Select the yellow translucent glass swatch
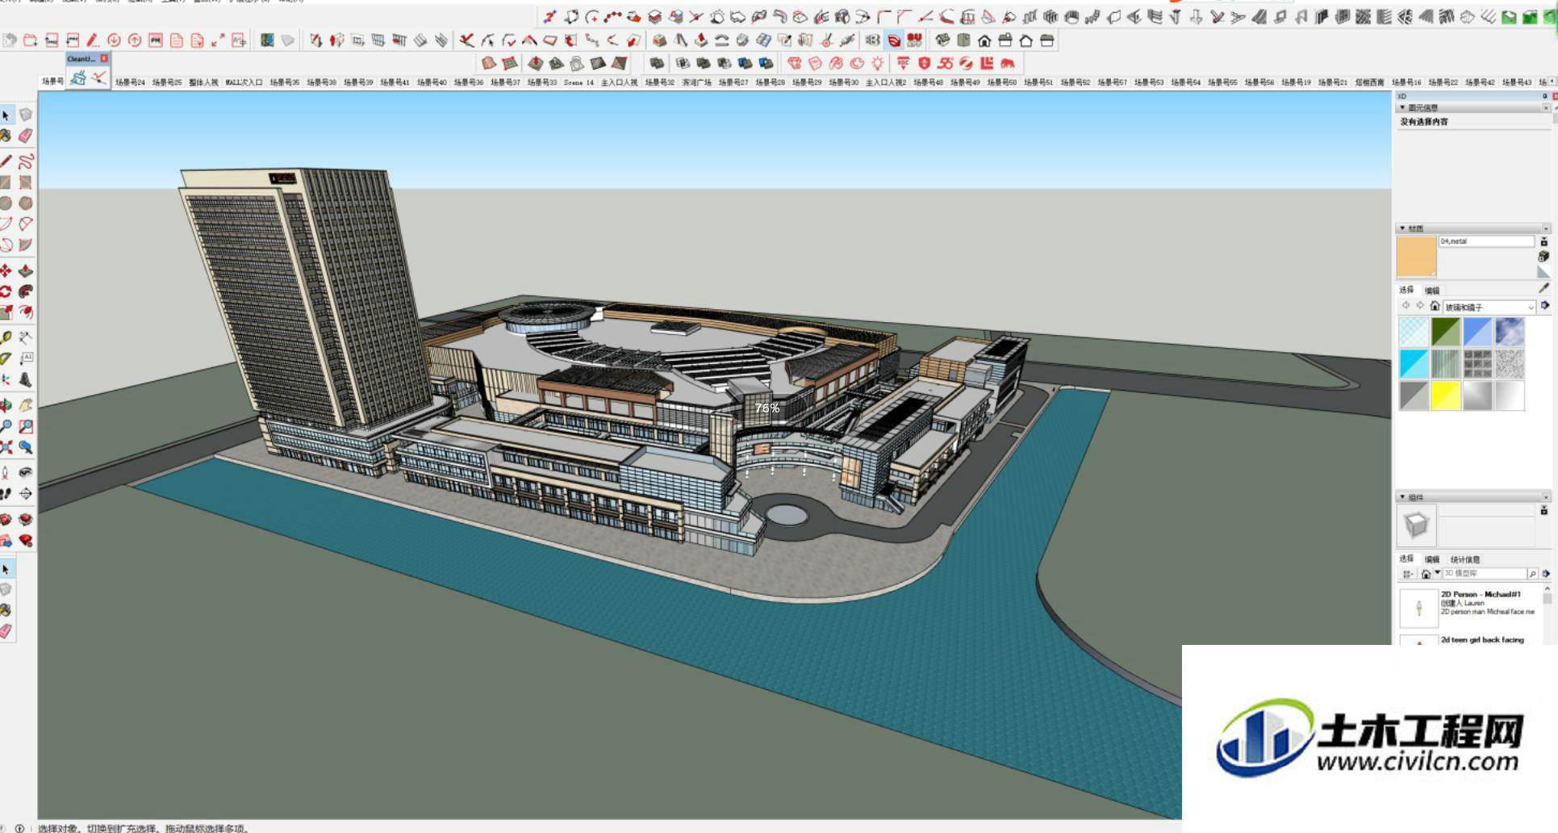1558x833 pixels. click(1445, 396)
